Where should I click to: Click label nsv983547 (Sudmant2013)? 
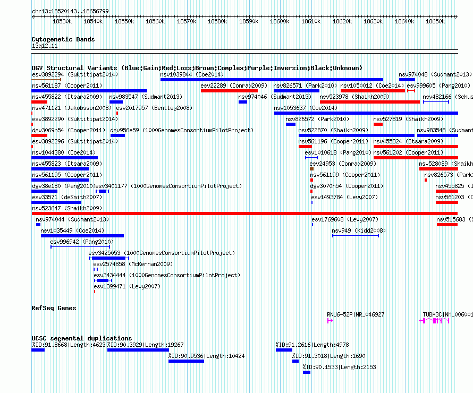(146, 97)
